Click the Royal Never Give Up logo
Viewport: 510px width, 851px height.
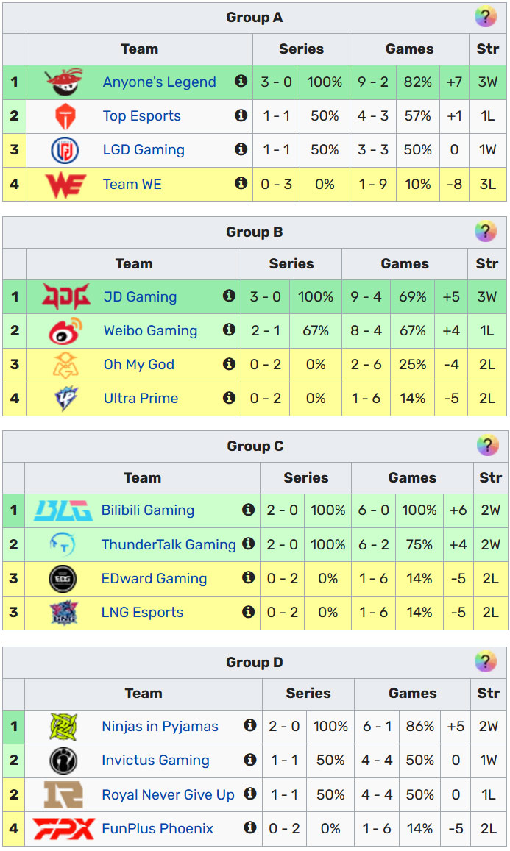[63, 794]
